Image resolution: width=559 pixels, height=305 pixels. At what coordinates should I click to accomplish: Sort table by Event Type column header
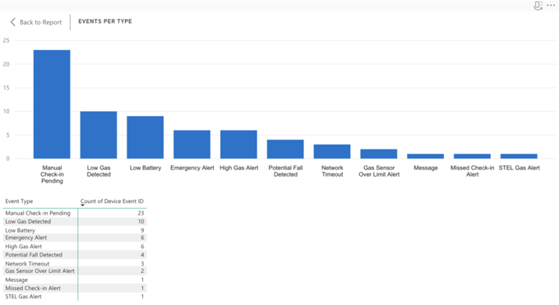coord(19,201)
